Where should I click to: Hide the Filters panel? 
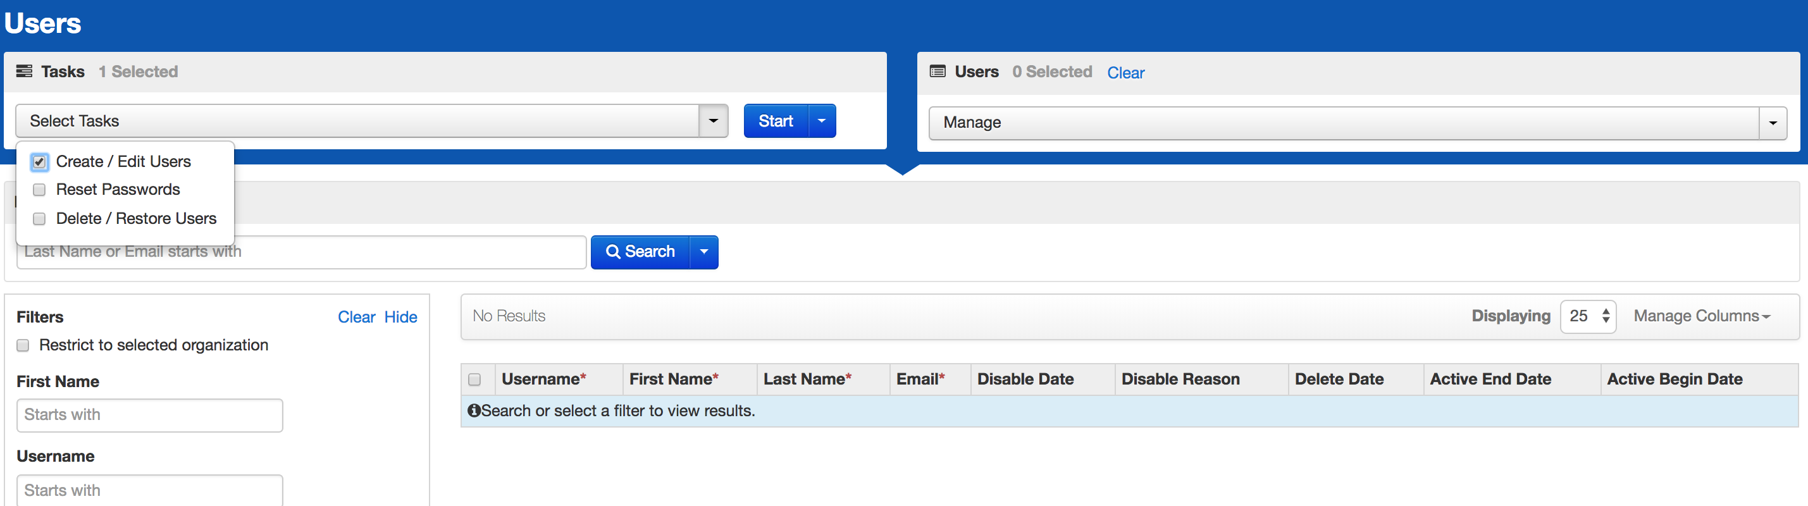(x=400, y=318)
